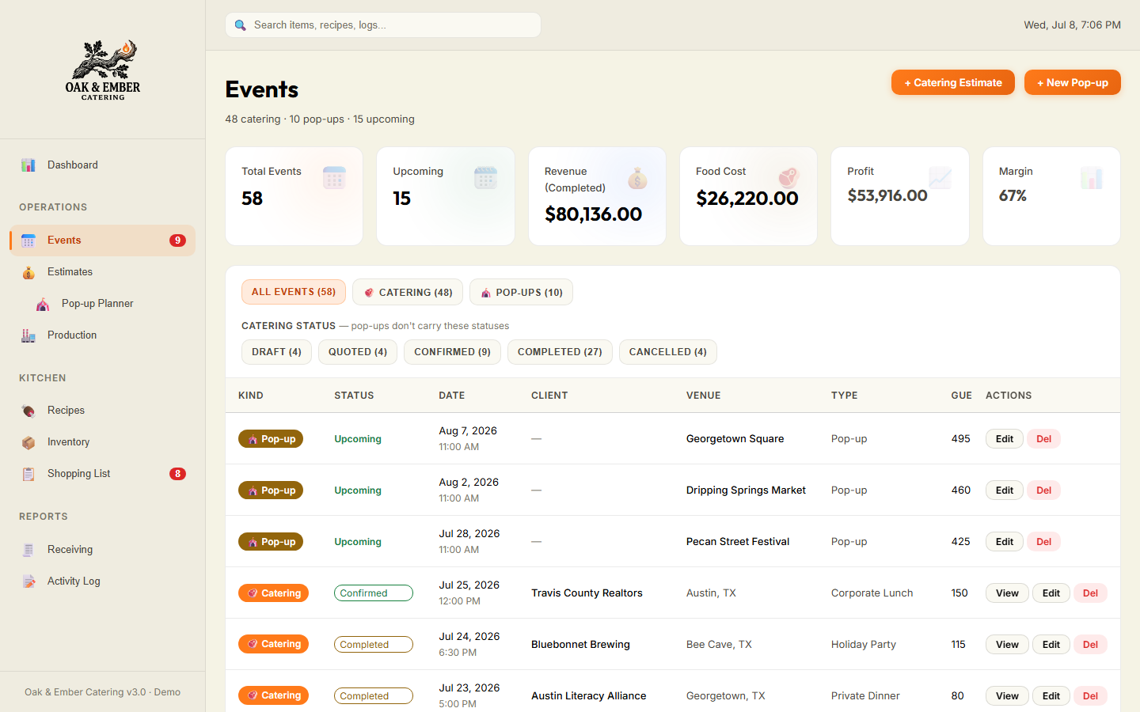Click the Dashboard chart icon in sidebar
This screenshot has height=712, width=1140.
(x=28, y=165)
